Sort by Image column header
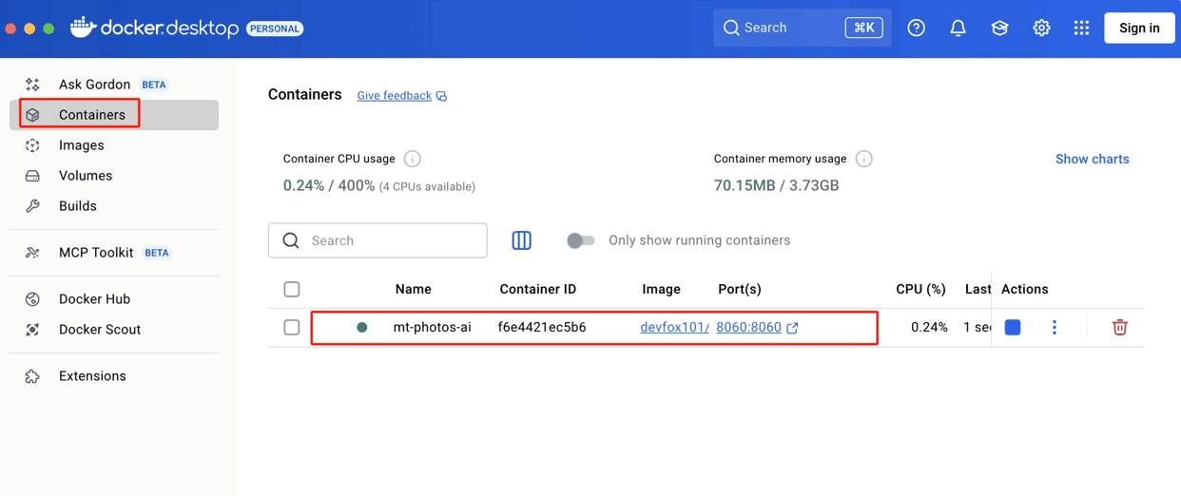 coord(661,289)
